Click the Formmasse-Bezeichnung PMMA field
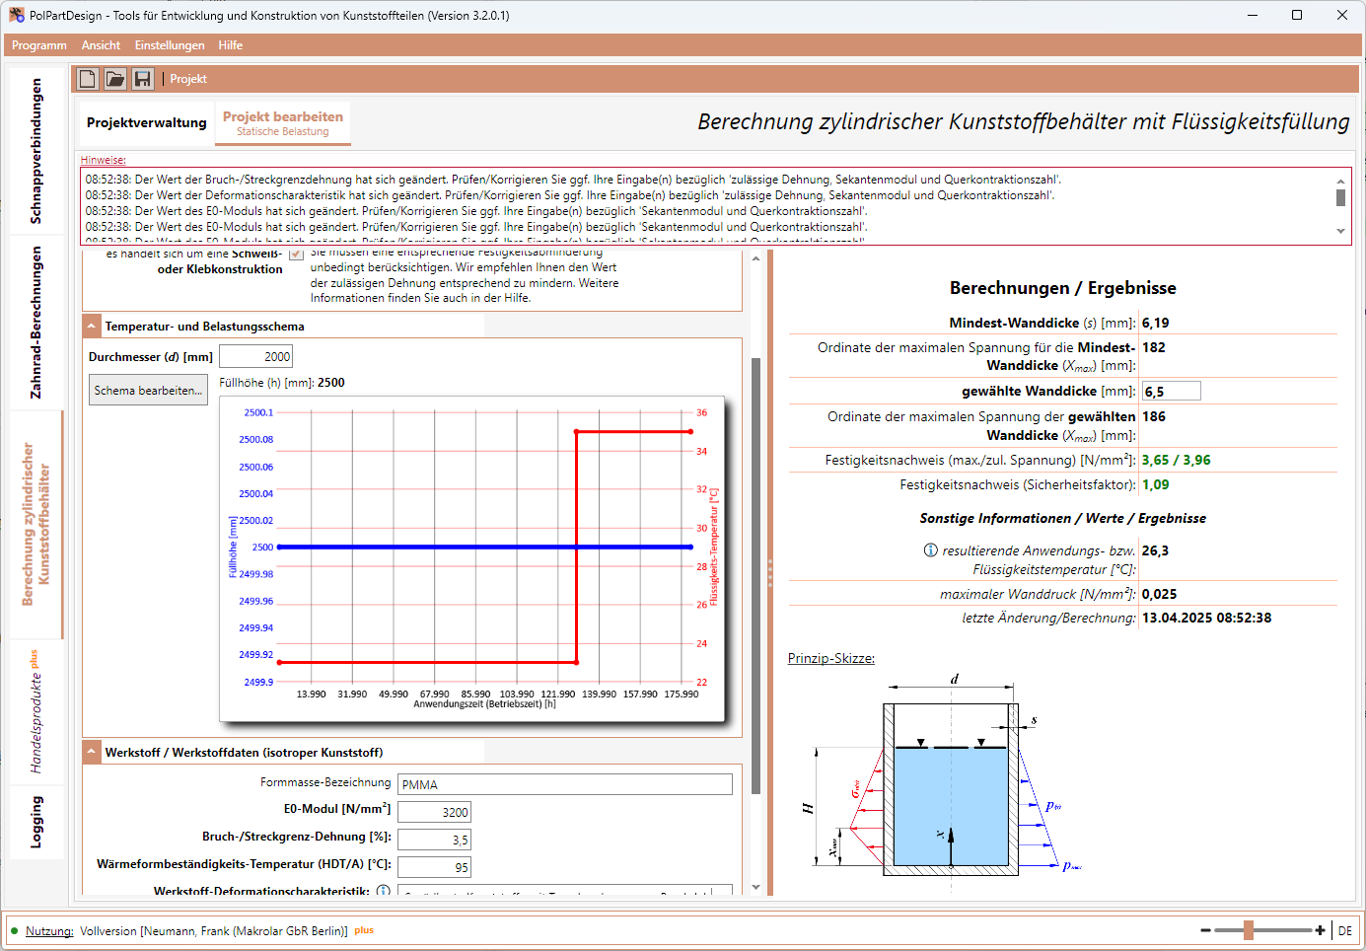This screenshot has height=951, width=1366. point(565,784)
